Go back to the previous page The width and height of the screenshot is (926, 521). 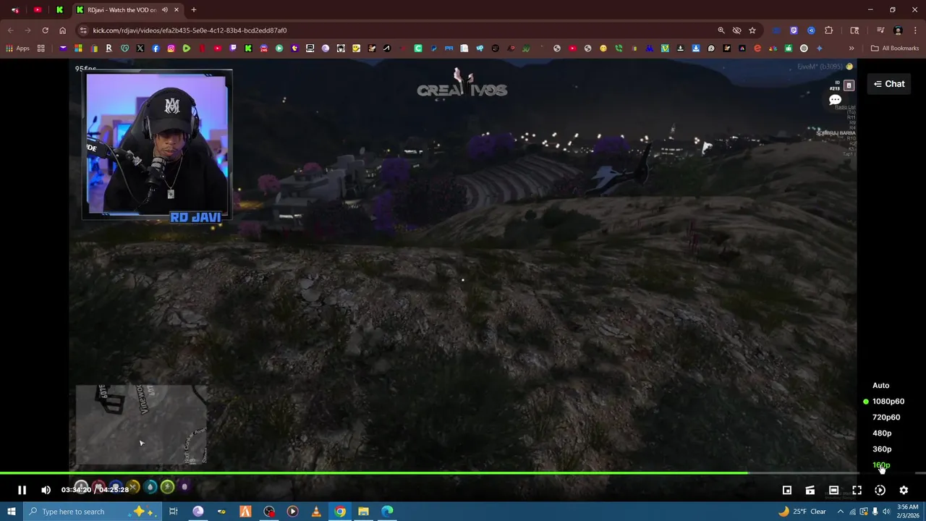pyautogui.click(x=10, y=30)
